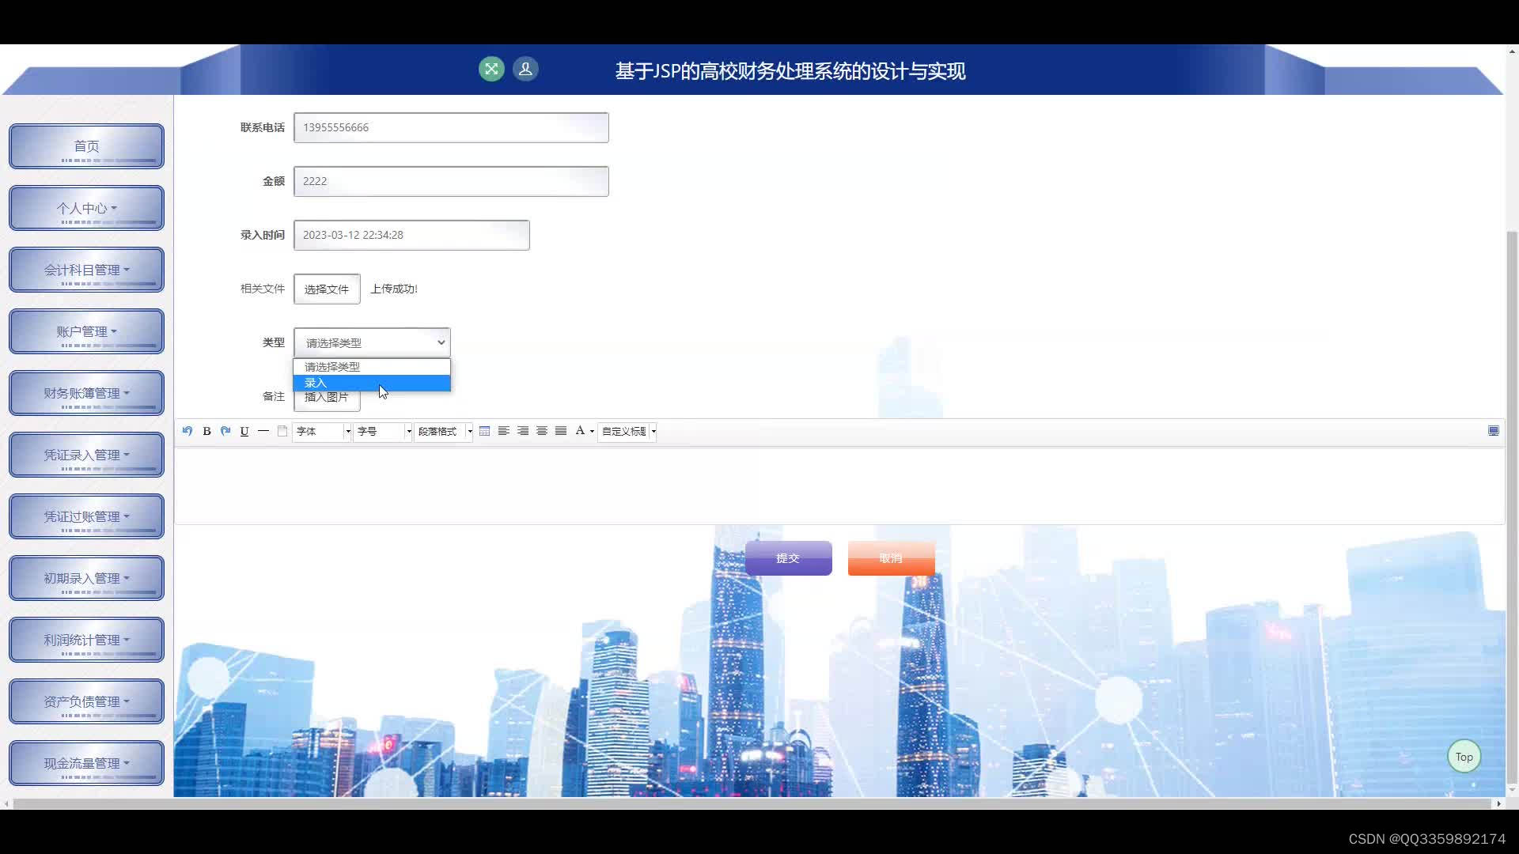Viewport: 1519px width, 854px height.
Task: Open the 字体 font family dropdown
Action: point(322,431)
